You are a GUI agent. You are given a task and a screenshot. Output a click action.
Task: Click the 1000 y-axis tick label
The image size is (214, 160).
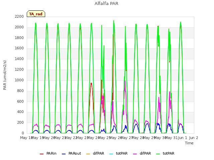point(19,80)
